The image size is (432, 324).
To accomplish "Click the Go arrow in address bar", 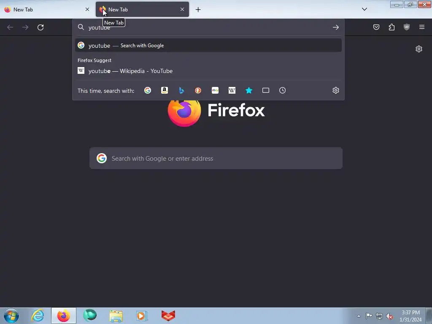I will tap(335, 27).
